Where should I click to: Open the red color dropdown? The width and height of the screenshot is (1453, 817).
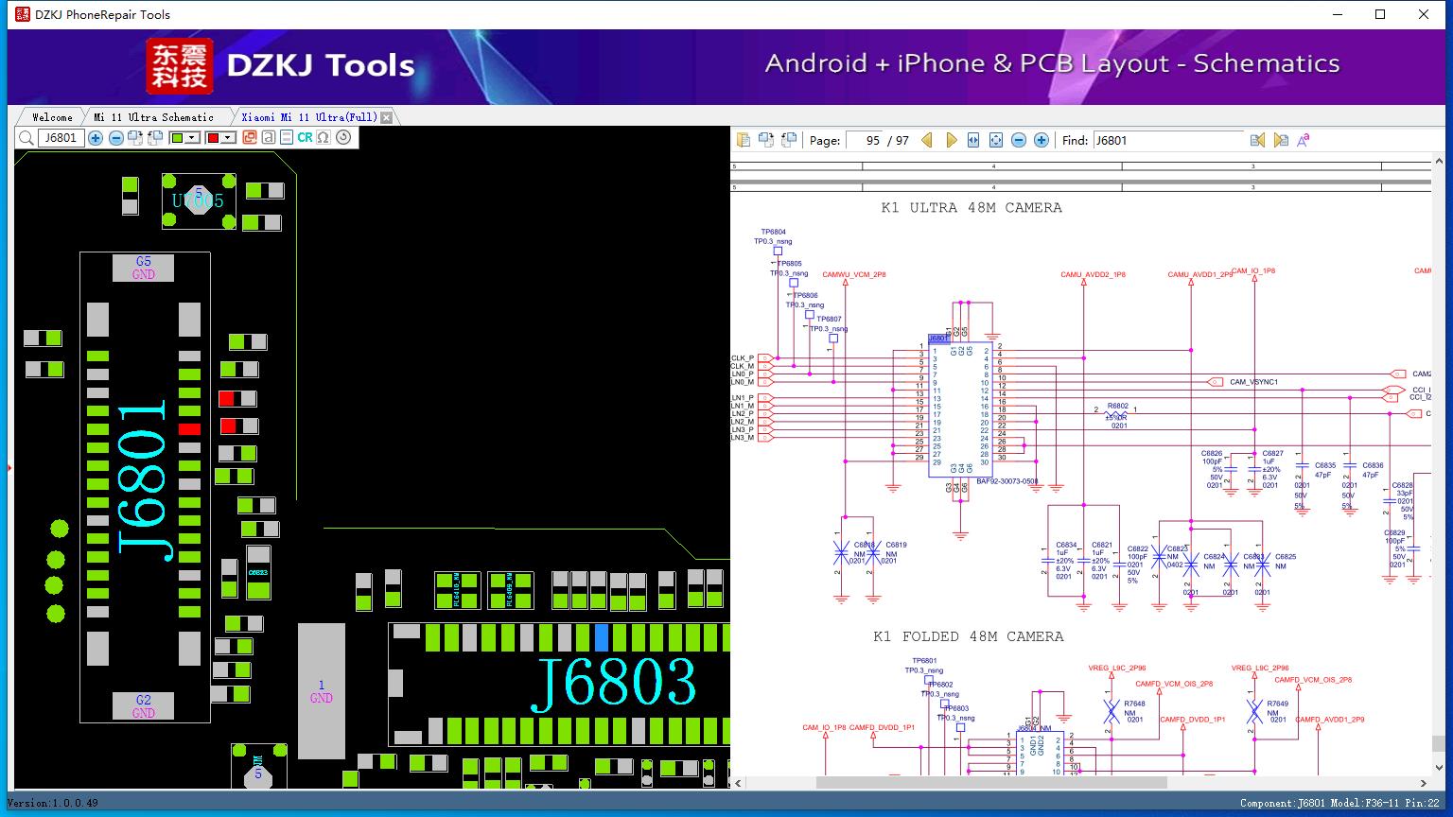pos(228,138)
